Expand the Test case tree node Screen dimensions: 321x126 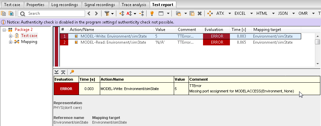point(10,36)
